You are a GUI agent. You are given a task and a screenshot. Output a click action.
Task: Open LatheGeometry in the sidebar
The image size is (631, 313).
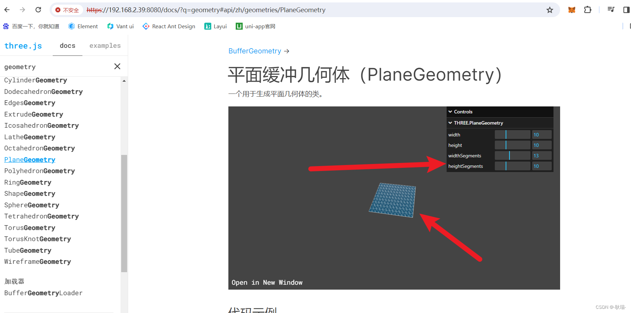(x=30, y=137)
